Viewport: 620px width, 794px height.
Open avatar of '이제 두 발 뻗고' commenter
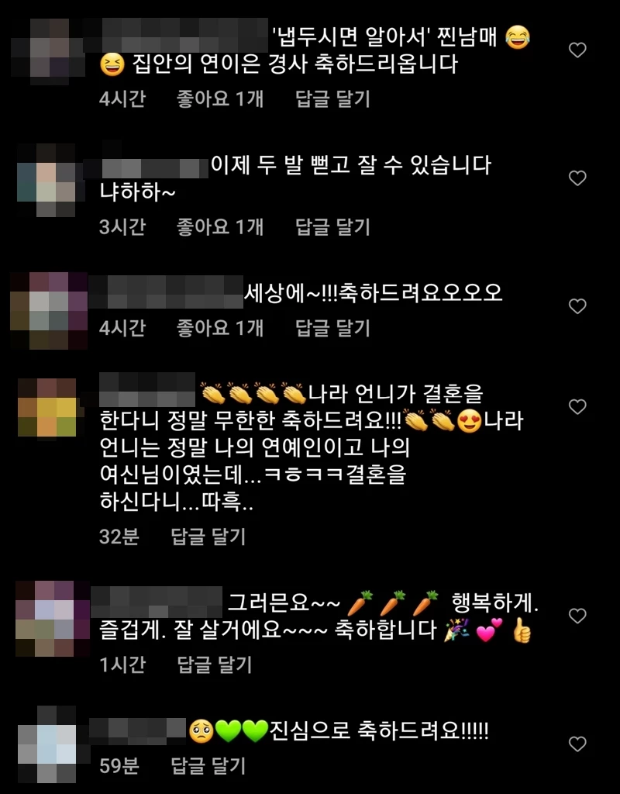(46, 180)
